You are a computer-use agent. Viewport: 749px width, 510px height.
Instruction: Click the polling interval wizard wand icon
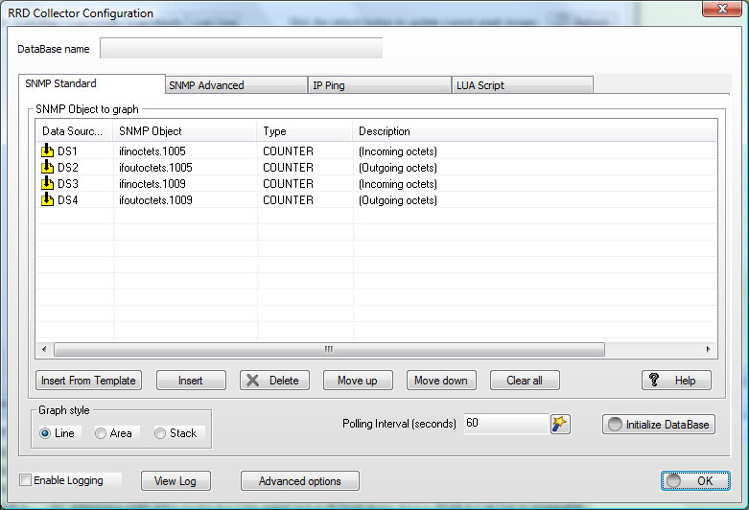click(x=560, y=424)
